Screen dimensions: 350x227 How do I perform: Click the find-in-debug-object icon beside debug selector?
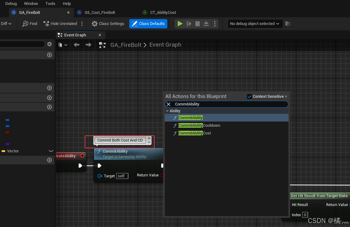pos(288,24)
